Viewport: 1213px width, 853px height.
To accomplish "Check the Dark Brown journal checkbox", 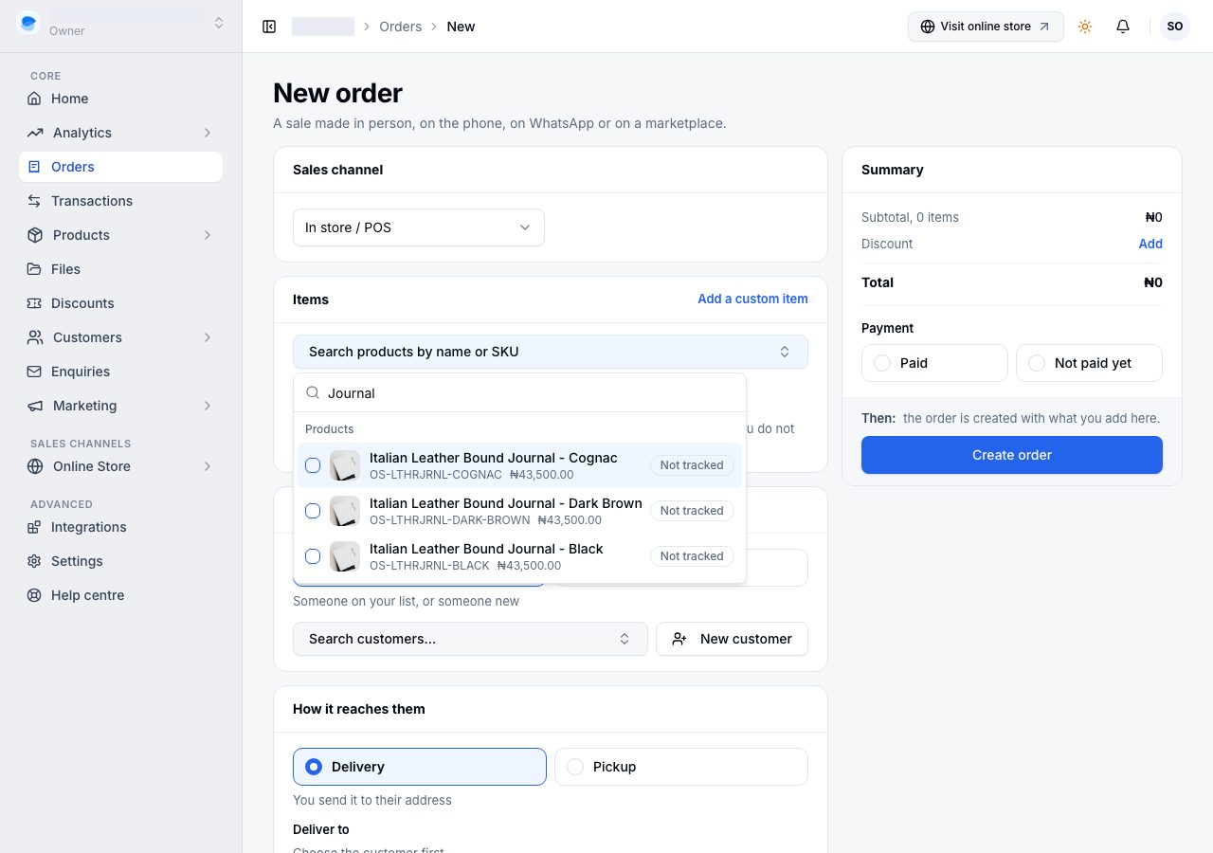I will pos(313,511).
